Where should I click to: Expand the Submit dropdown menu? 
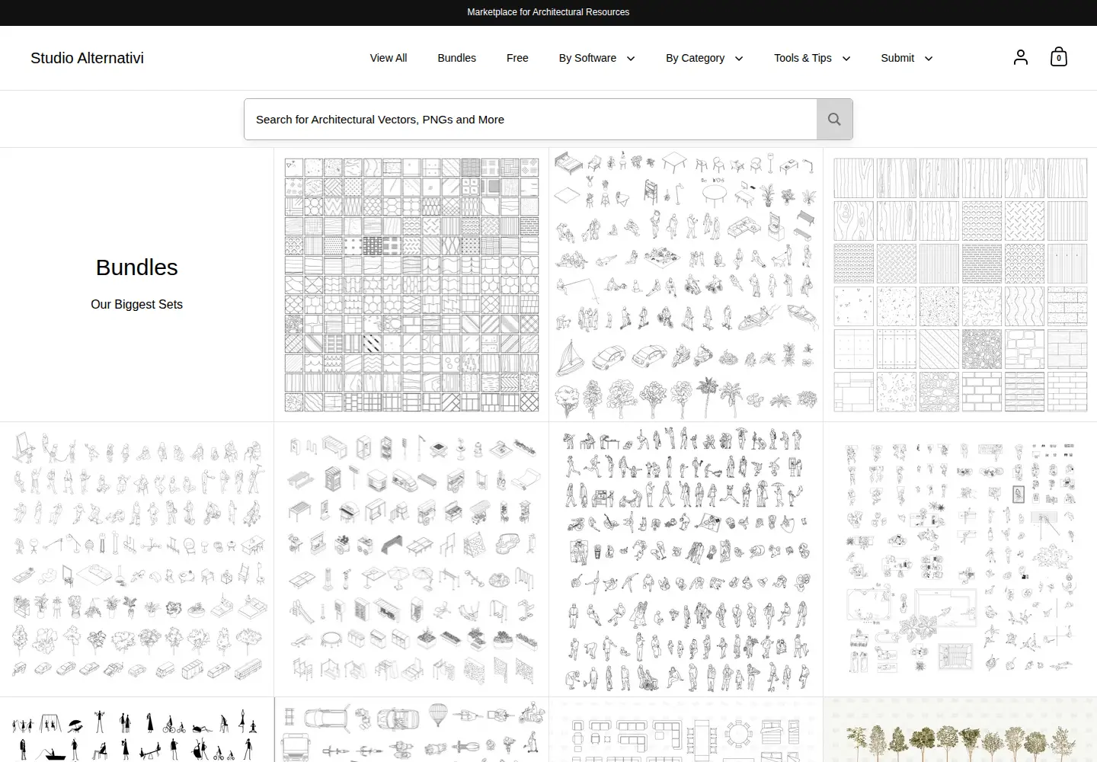point(907,58)
